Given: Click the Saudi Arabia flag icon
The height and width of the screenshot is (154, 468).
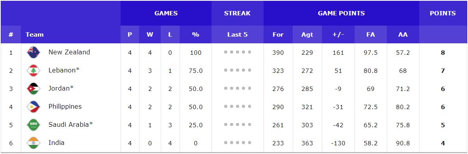Looking at the screenshot, I should tap(33, 125).
